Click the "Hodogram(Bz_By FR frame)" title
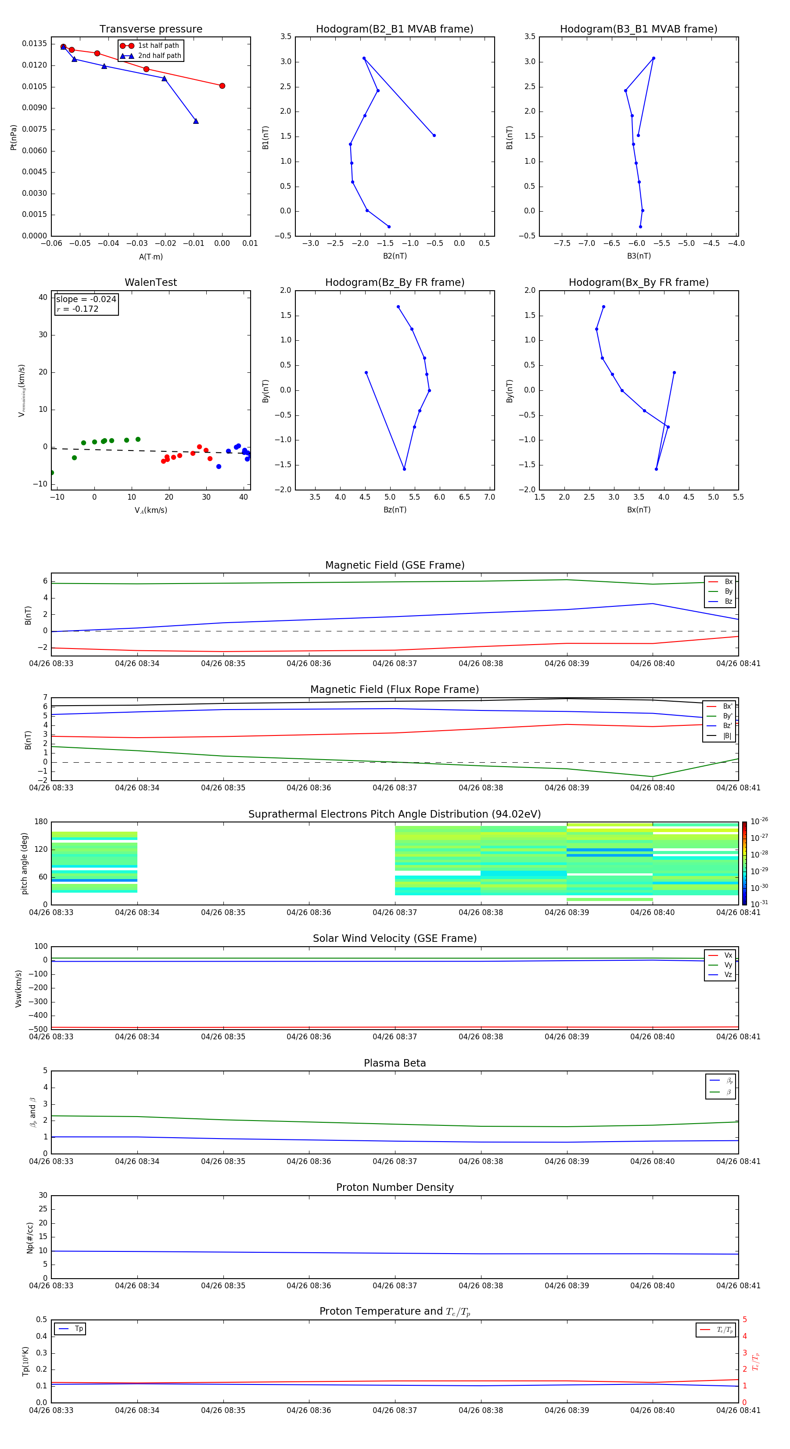Viewport: 790px width, 1449px height. click(x=395, y=282)
